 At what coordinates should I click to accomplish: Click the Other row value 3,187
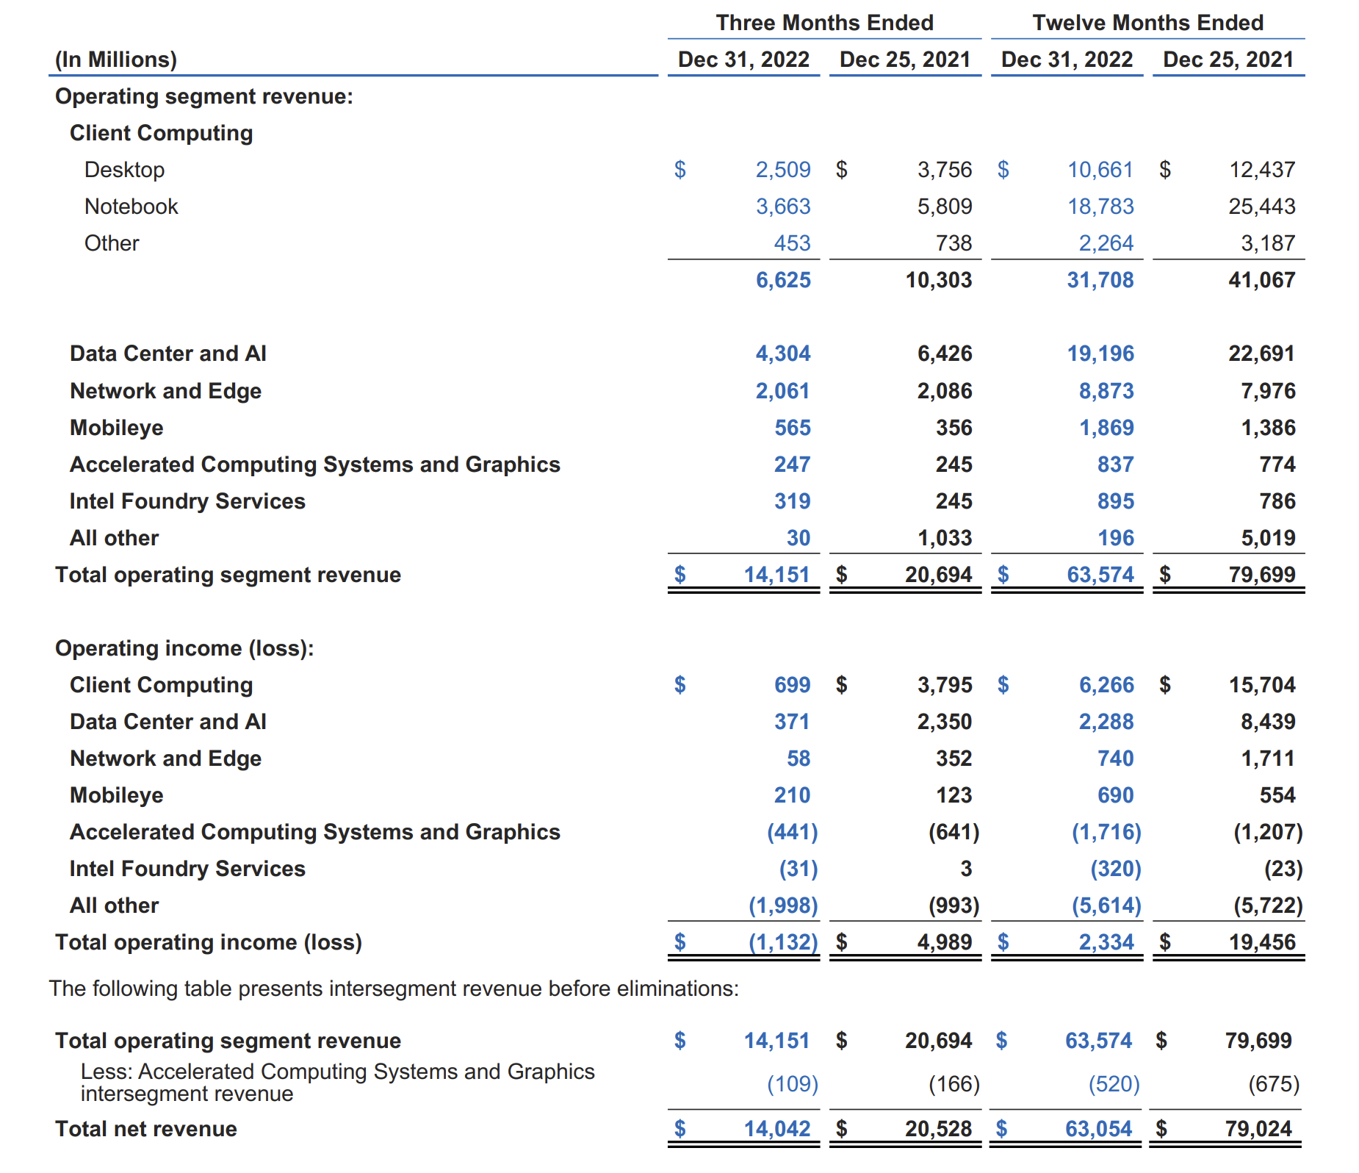pos(1268,243)
